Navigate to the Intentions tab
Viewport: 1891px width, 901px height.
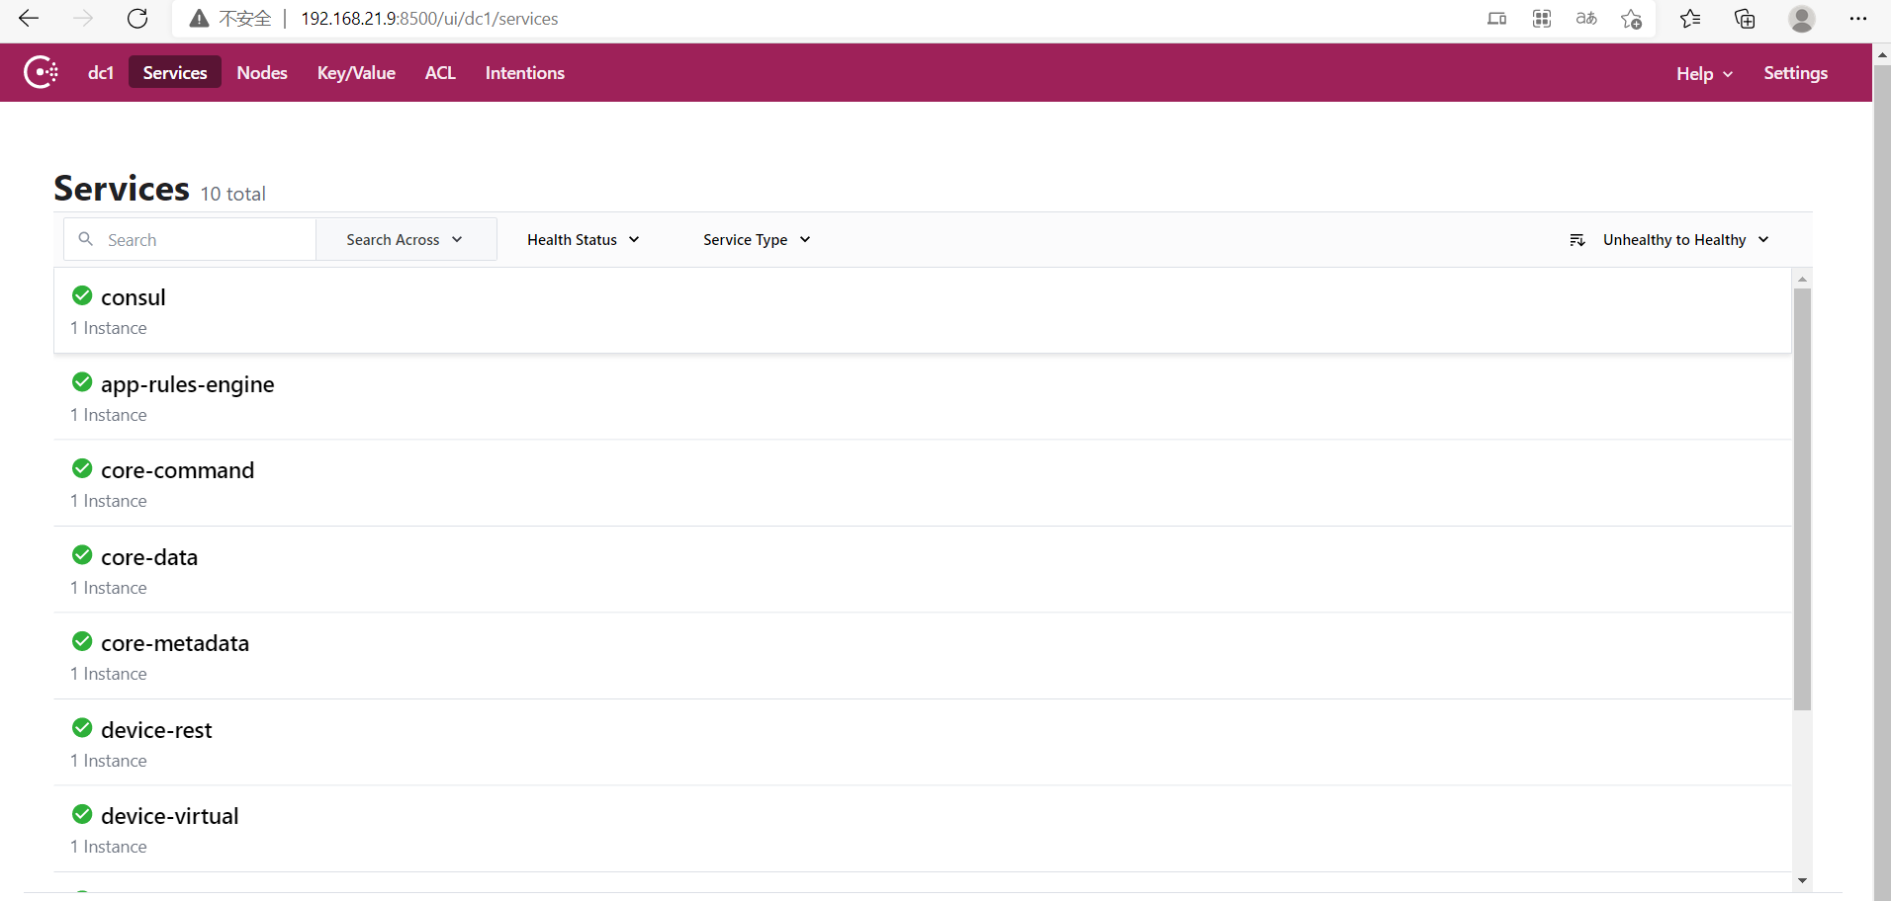click(x=524, y=72)
